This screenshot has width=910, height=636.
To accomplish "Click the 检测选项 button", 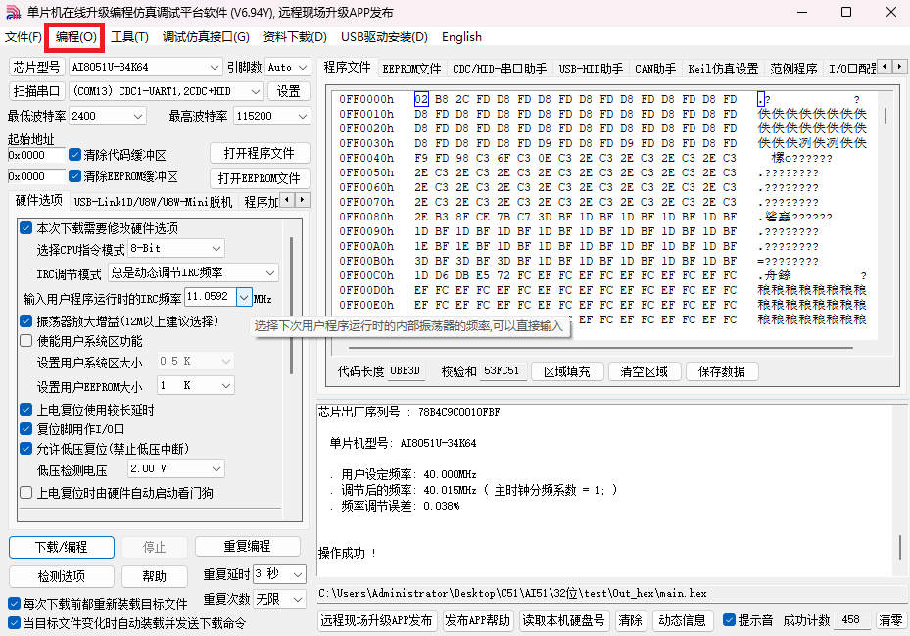I will click(62, 577).
